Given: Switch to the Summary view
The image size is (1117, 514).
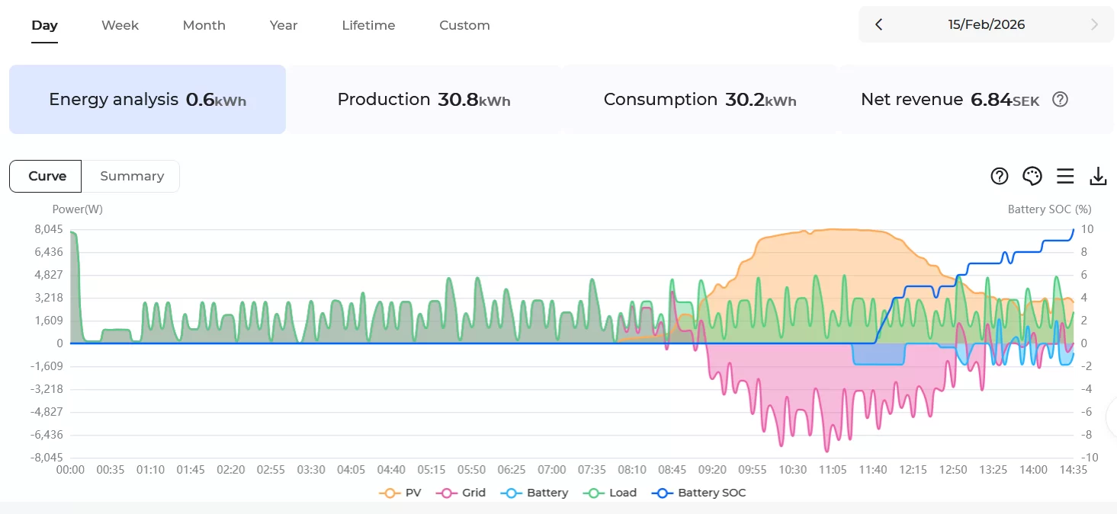Looking at the screenshot, I should [x=132, y=176].
